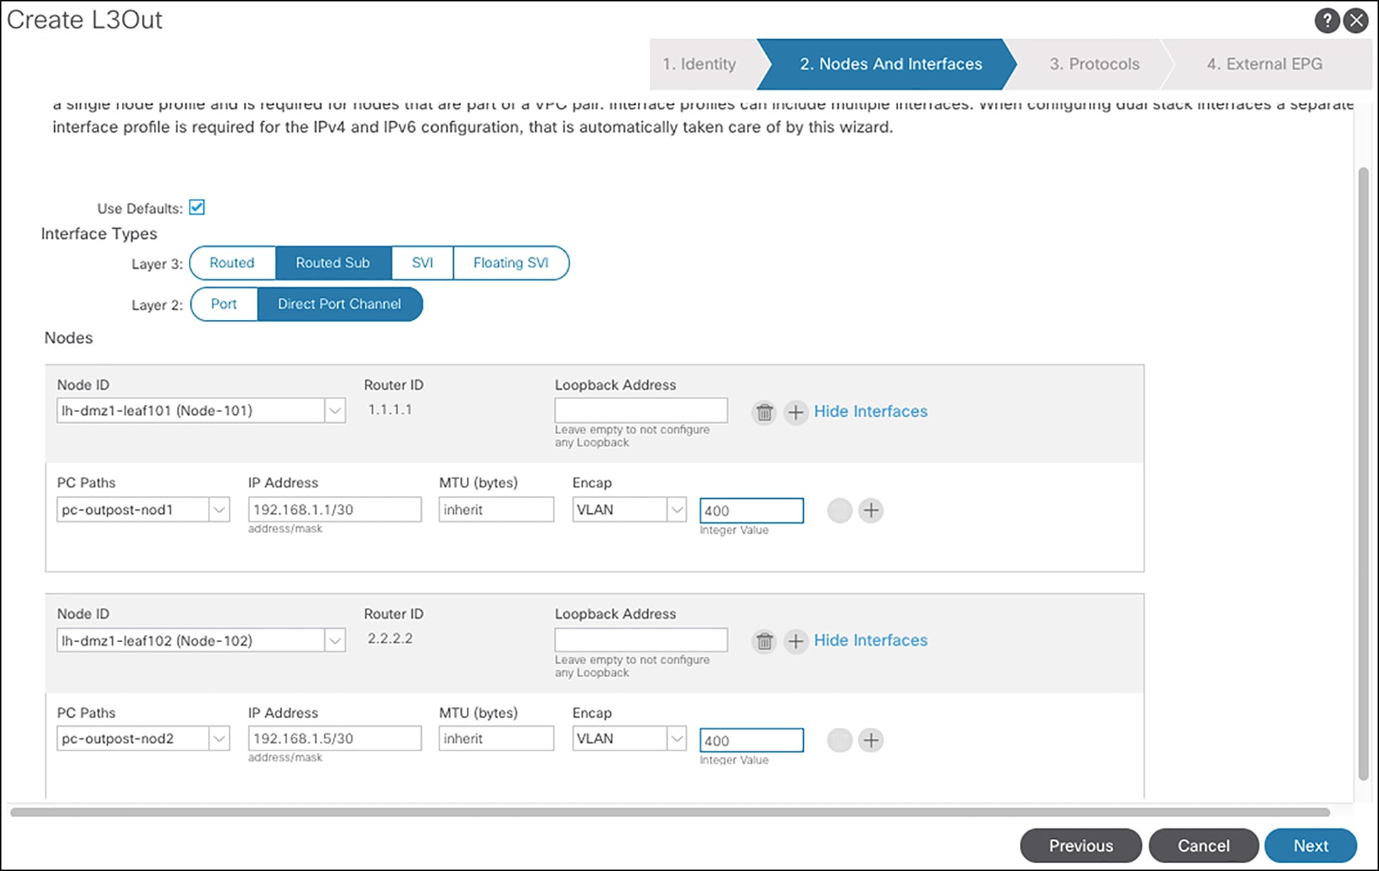Click MTU inherit field for Node-101
The width and height of the screenshot is (1379, 871).
[x=496, y=510]
